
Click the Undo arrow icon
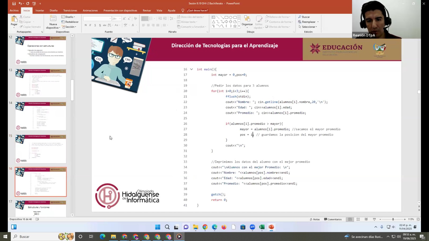pos(20,3)
